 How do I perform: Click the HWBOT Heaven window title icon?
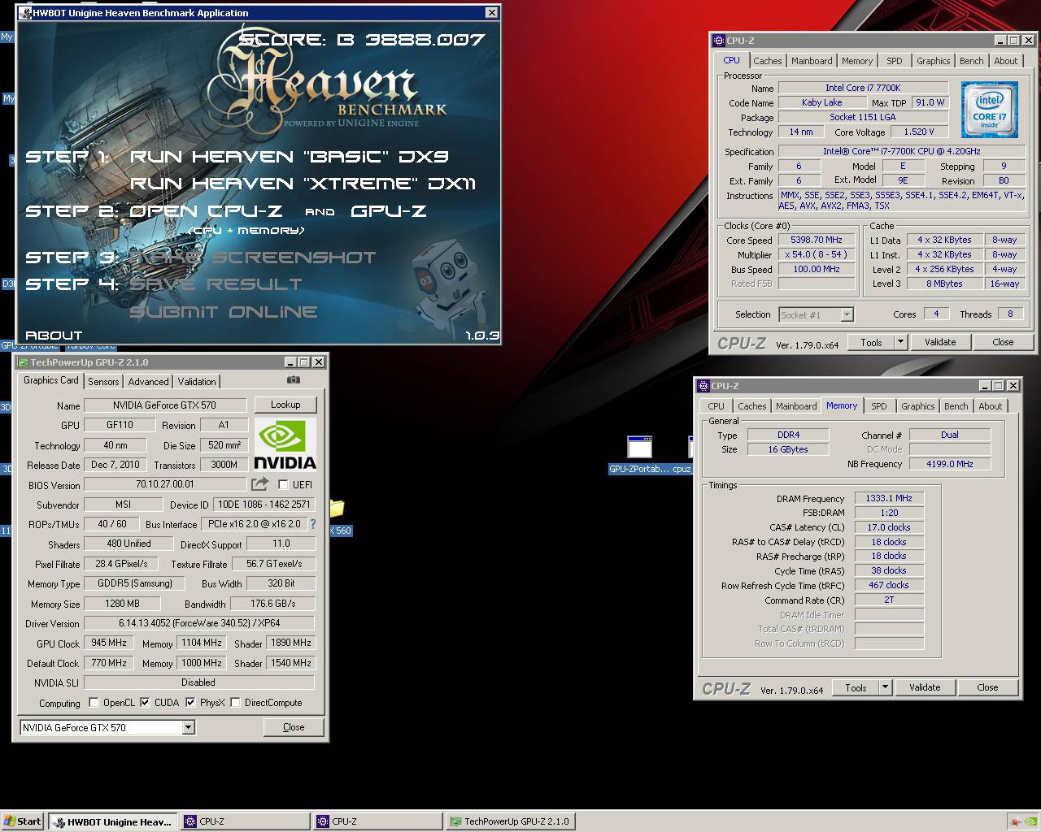point(24,13)
